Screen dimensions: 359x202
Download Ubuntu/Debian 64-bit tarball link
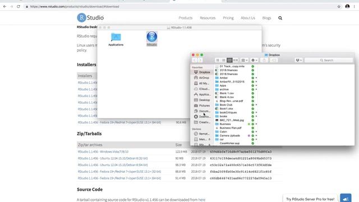tap(113, 165)
